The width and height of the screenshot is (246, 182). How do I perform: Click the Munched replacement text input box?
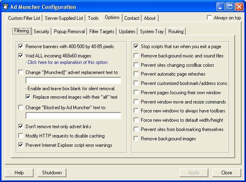coord(73,80)
